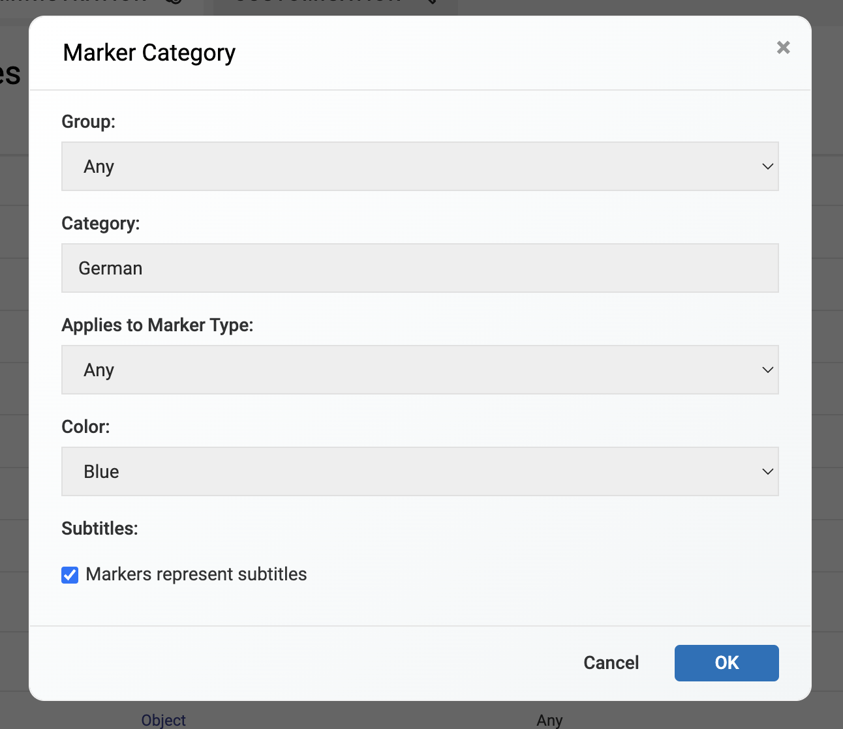Confirm with the OK button
Screen dimensions: 843x729
726,662
